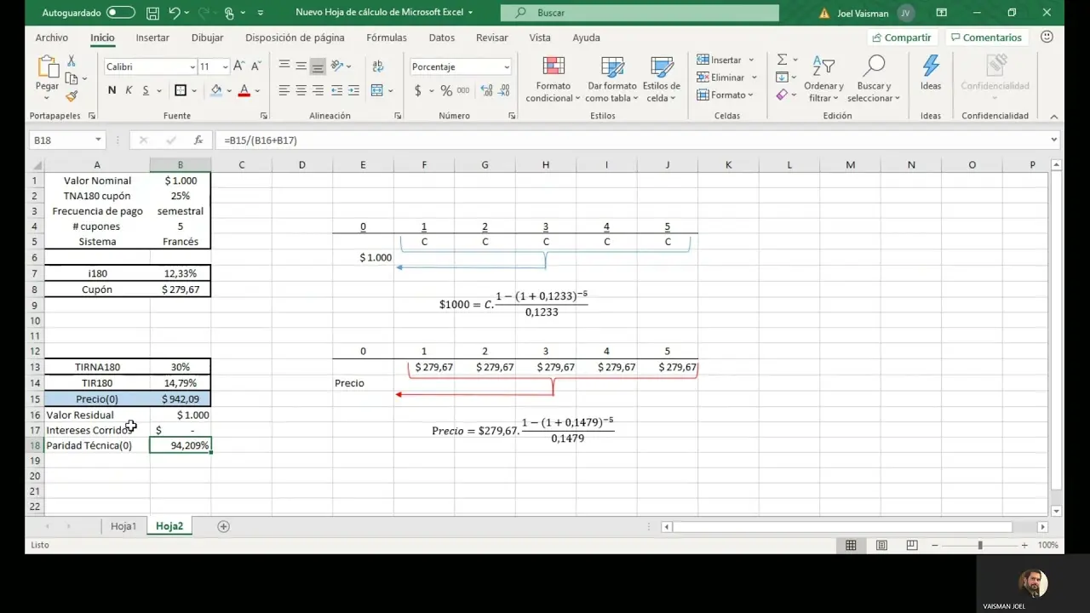This screenshot has height=613, width=1090.
Task: Toggle bold formatting N button
Action: click(112, 90)
